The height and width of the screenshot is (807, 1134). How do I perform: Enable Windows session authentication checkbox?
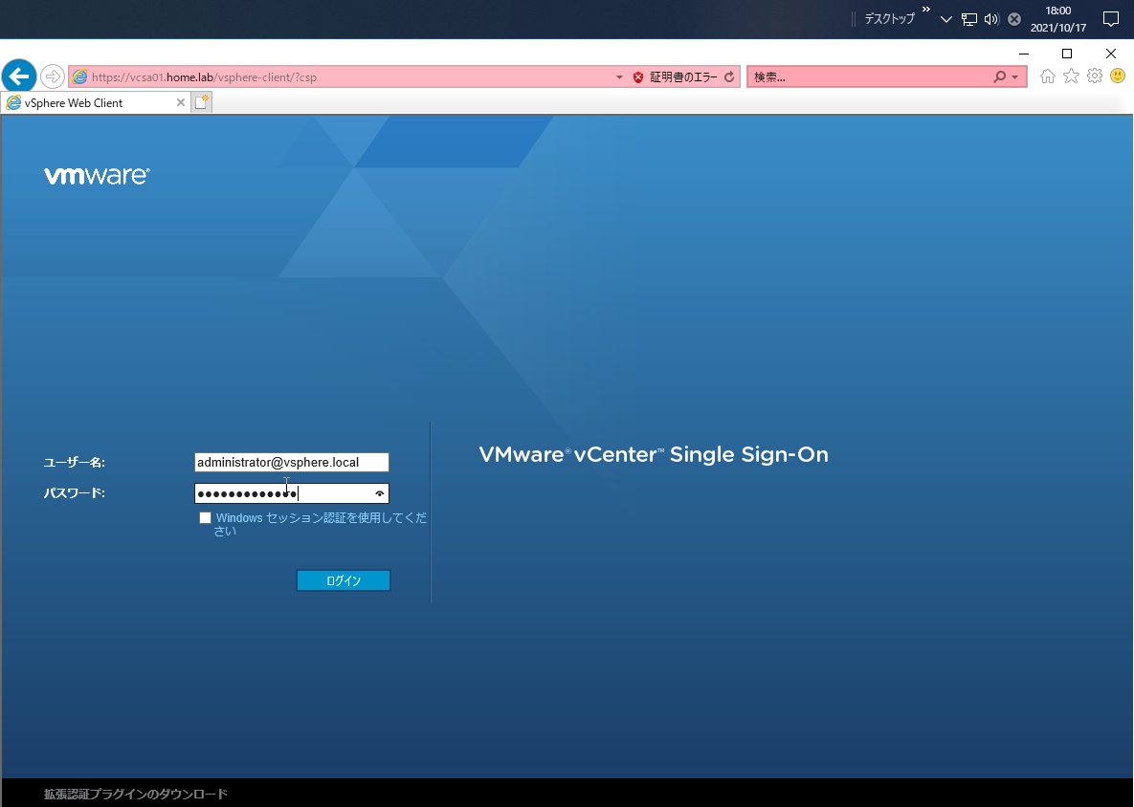coord(206,518)
